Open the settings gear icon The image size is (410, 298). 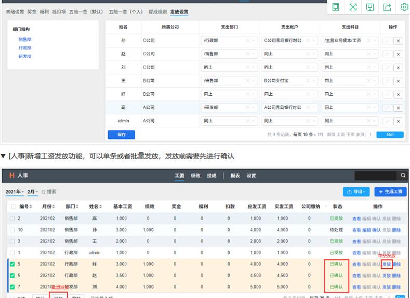pos(404,7)
